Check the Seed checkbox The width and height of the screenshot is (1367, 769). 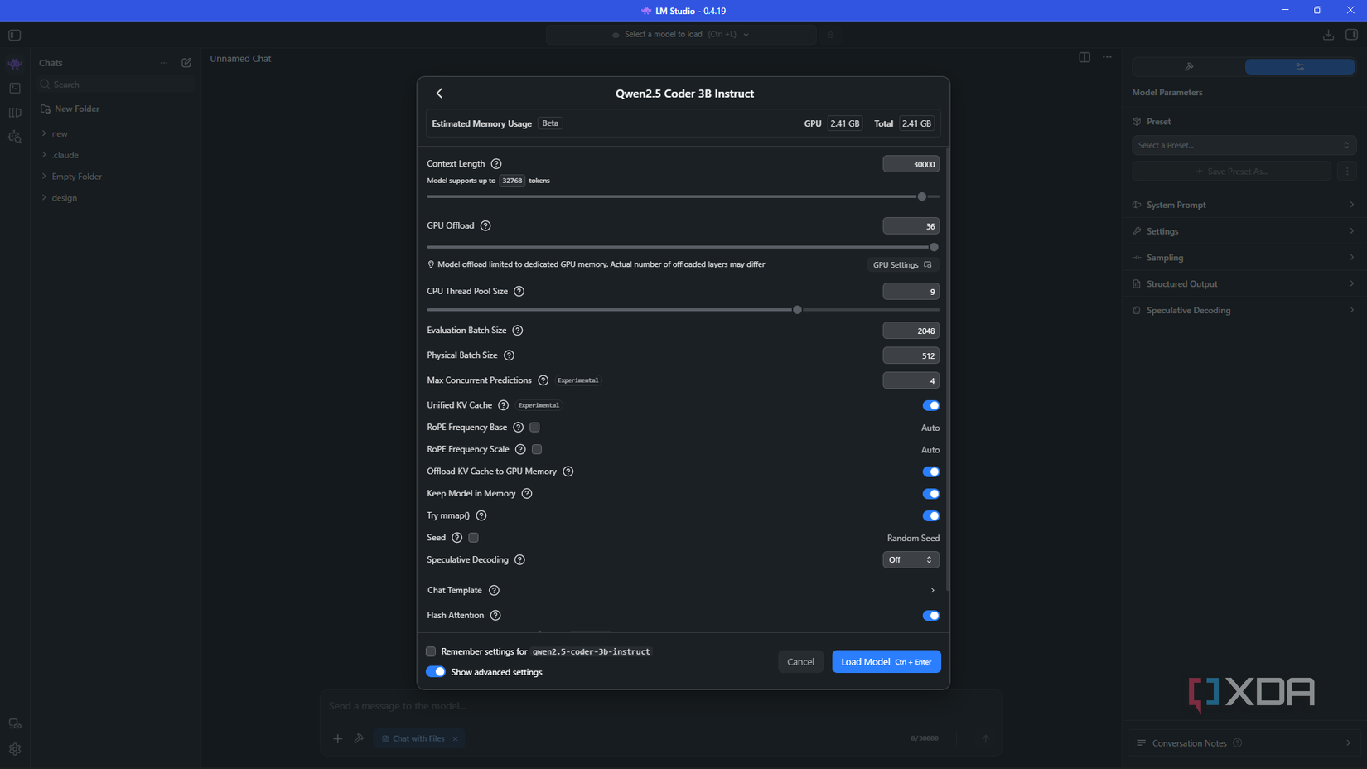click(x=473, y=538)
